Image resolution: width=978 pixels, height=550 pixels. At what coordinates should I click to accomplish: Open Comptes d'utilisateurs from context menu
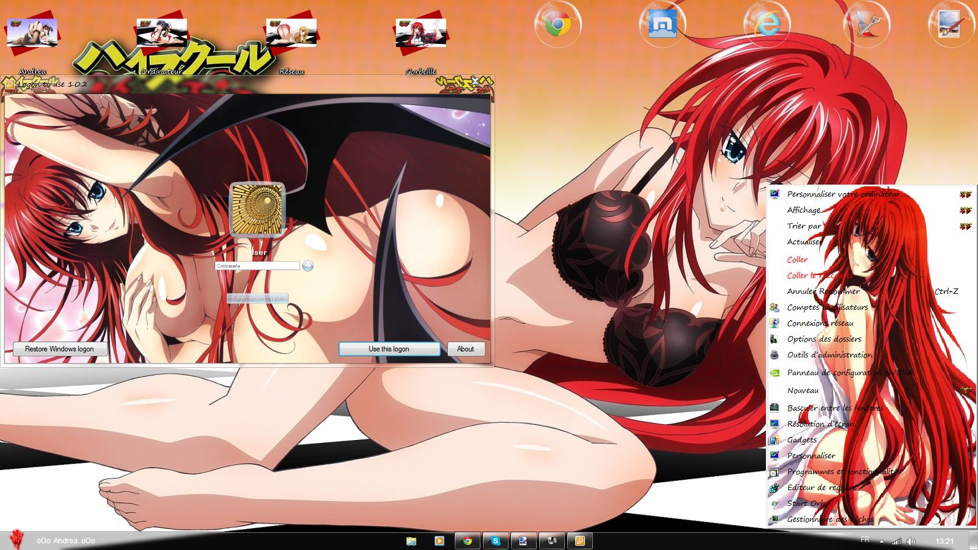click(x=871, y=307)
